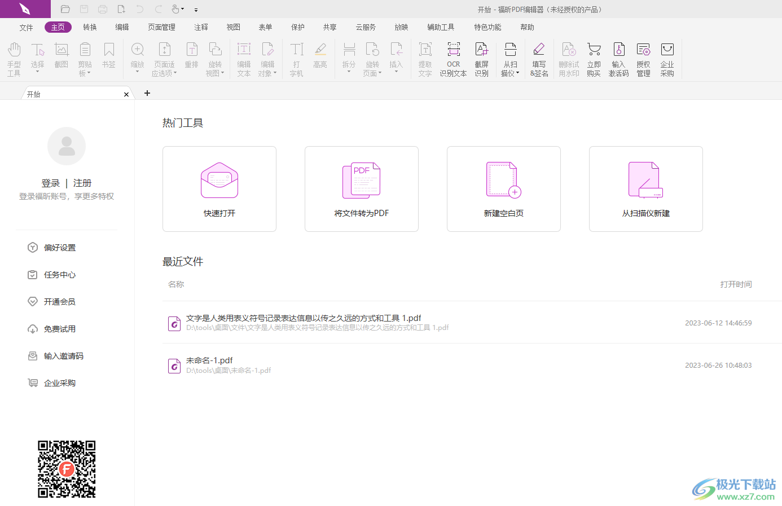Click Free Trial (免费试用) in sidebar
782x506 pixels.
52,329
